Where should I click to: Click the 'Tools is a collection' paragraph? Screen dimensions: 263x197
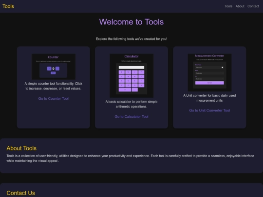coord(130,158)
